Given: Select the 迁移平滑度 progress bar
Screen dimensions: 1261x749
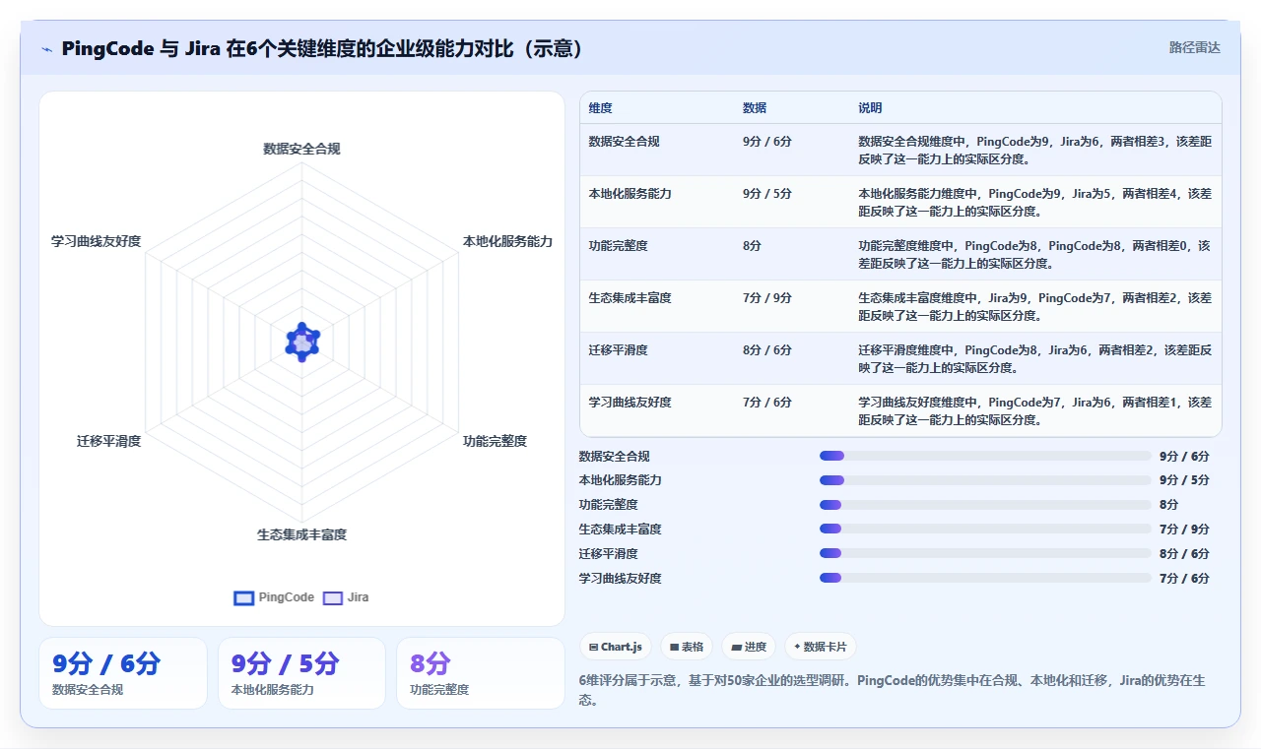Looking at the screenshot, I should pyautogui.click(x=985, y=553).
